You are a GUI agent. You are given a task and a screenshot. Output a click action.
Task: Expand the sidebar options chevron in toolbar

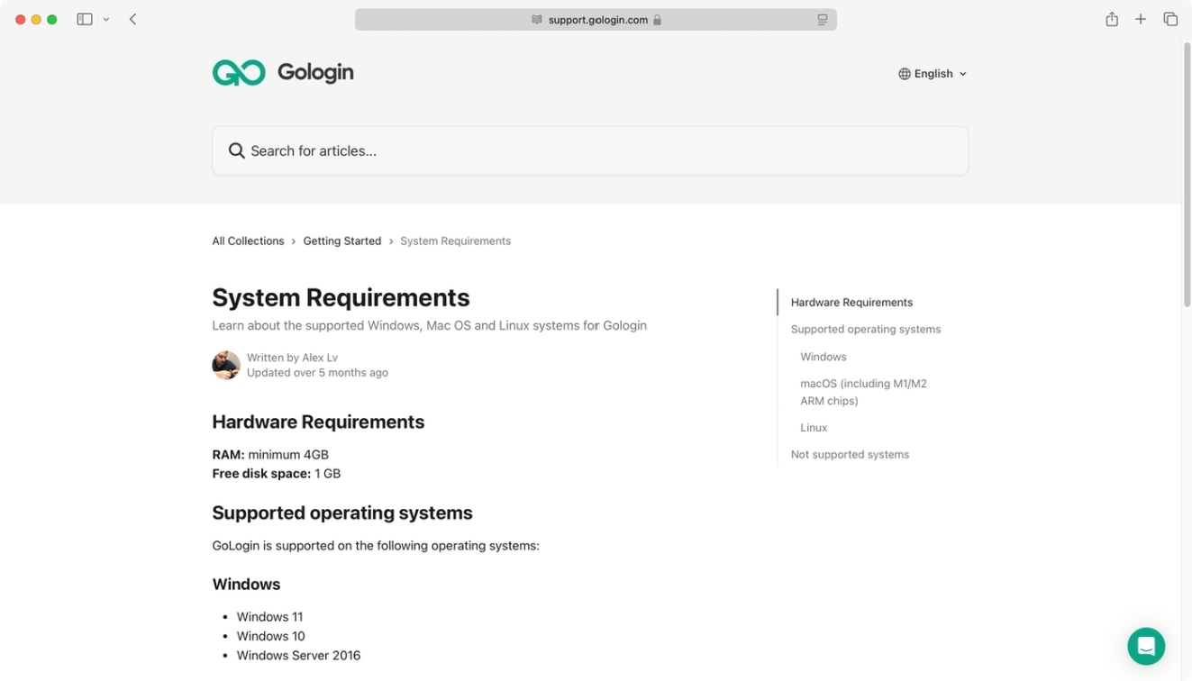(x=106, y=19)
